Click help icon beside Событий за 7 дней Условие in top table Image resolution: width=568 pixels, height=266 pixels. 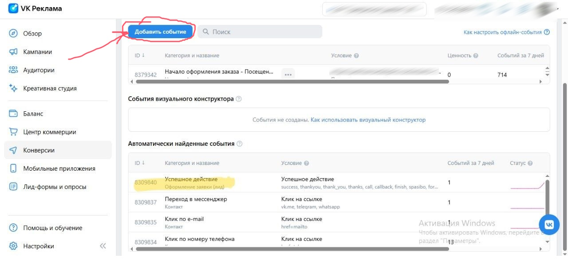356,56
